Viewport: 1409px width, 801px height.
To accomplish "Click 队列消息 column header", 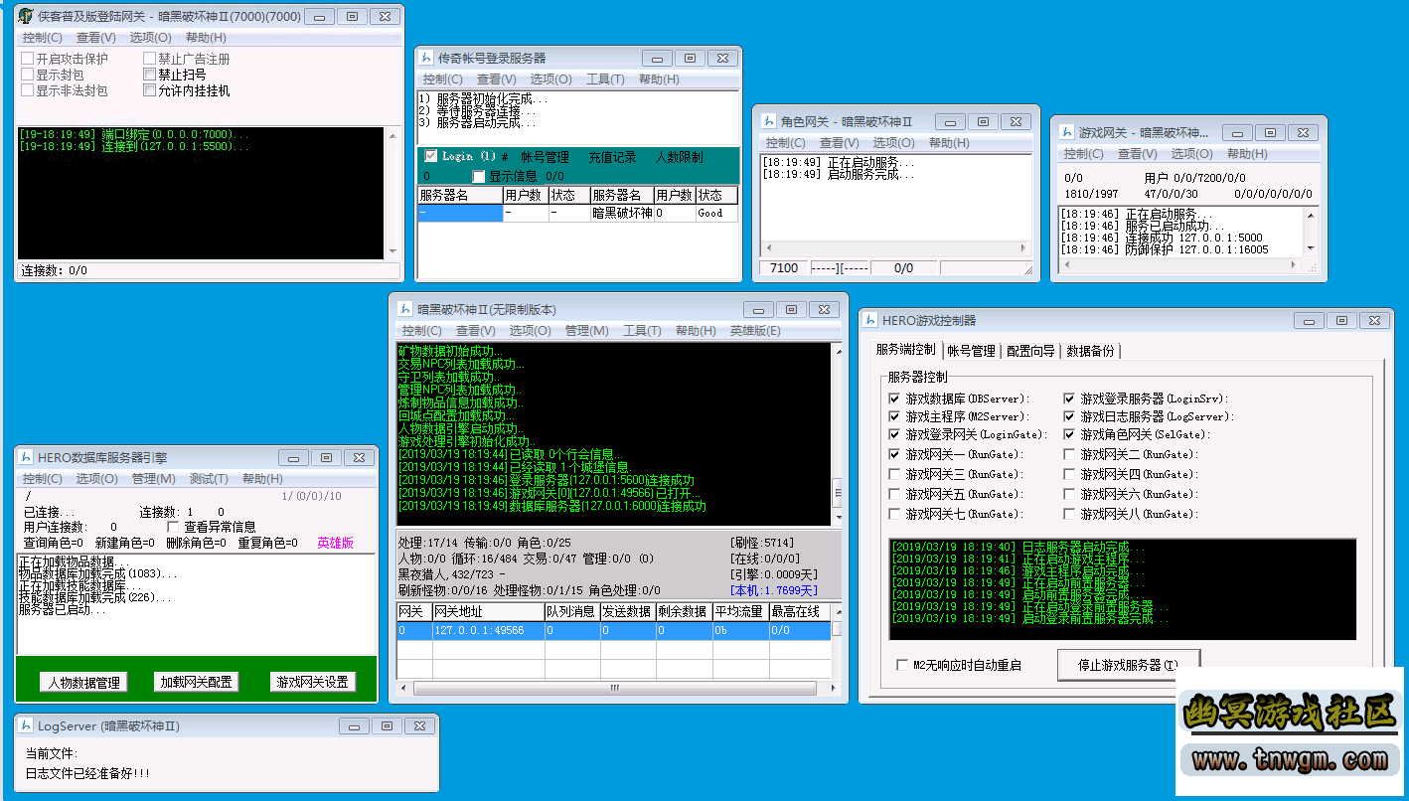I will pos(571,611).
